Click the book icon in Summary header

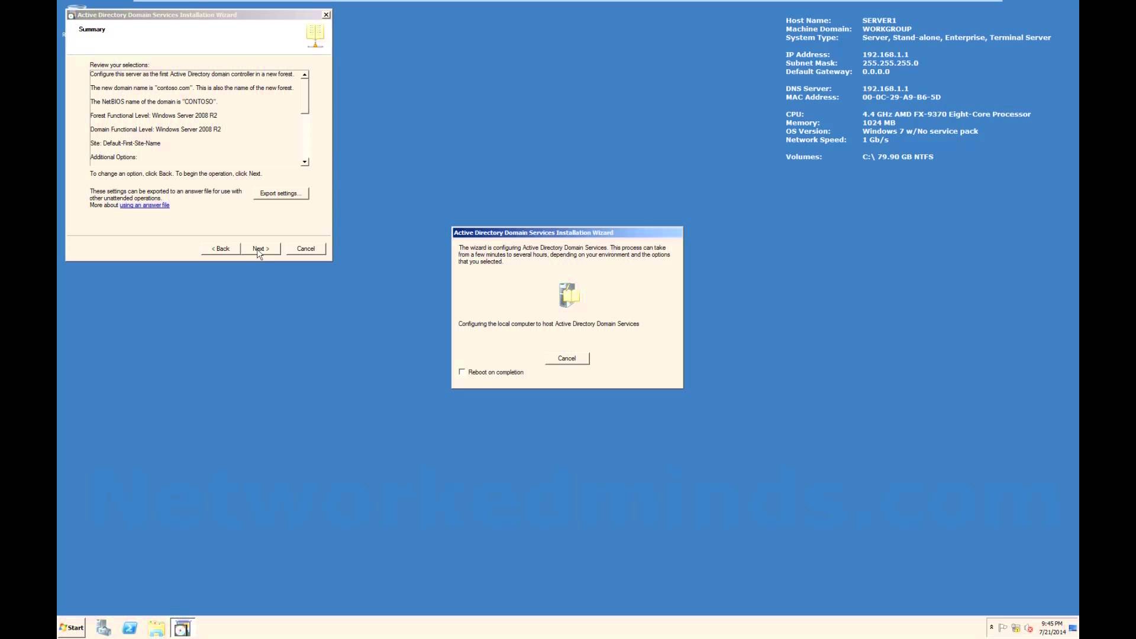[315, 35]
